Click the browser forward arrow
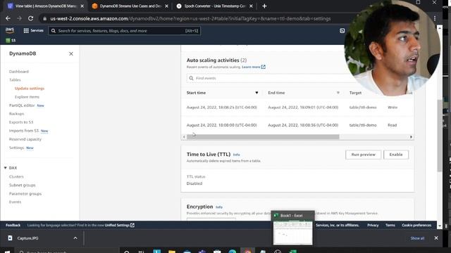This screenshot has width=451, height=253. (19, 18)
